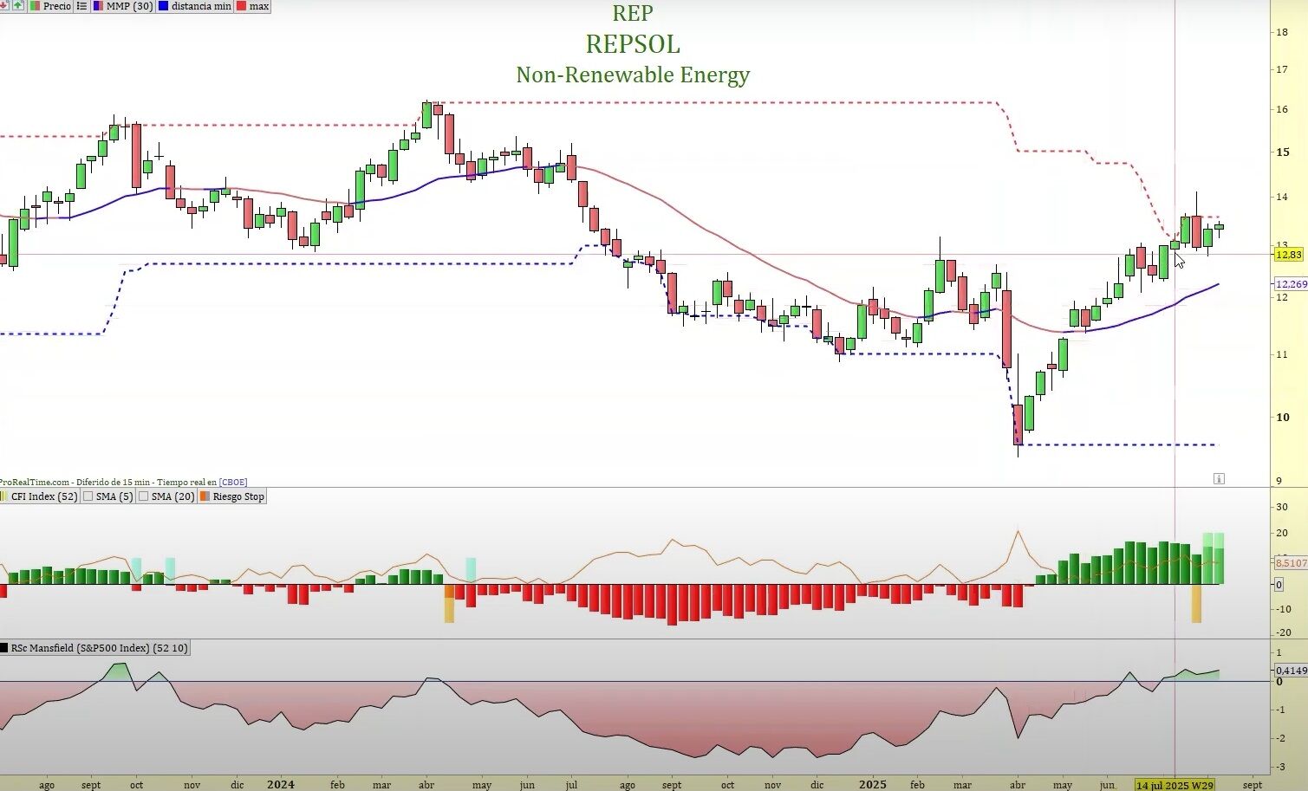Click the yellow 12.83 current price tag
Screen dimensions: 1308x791
click(1288, 255)
